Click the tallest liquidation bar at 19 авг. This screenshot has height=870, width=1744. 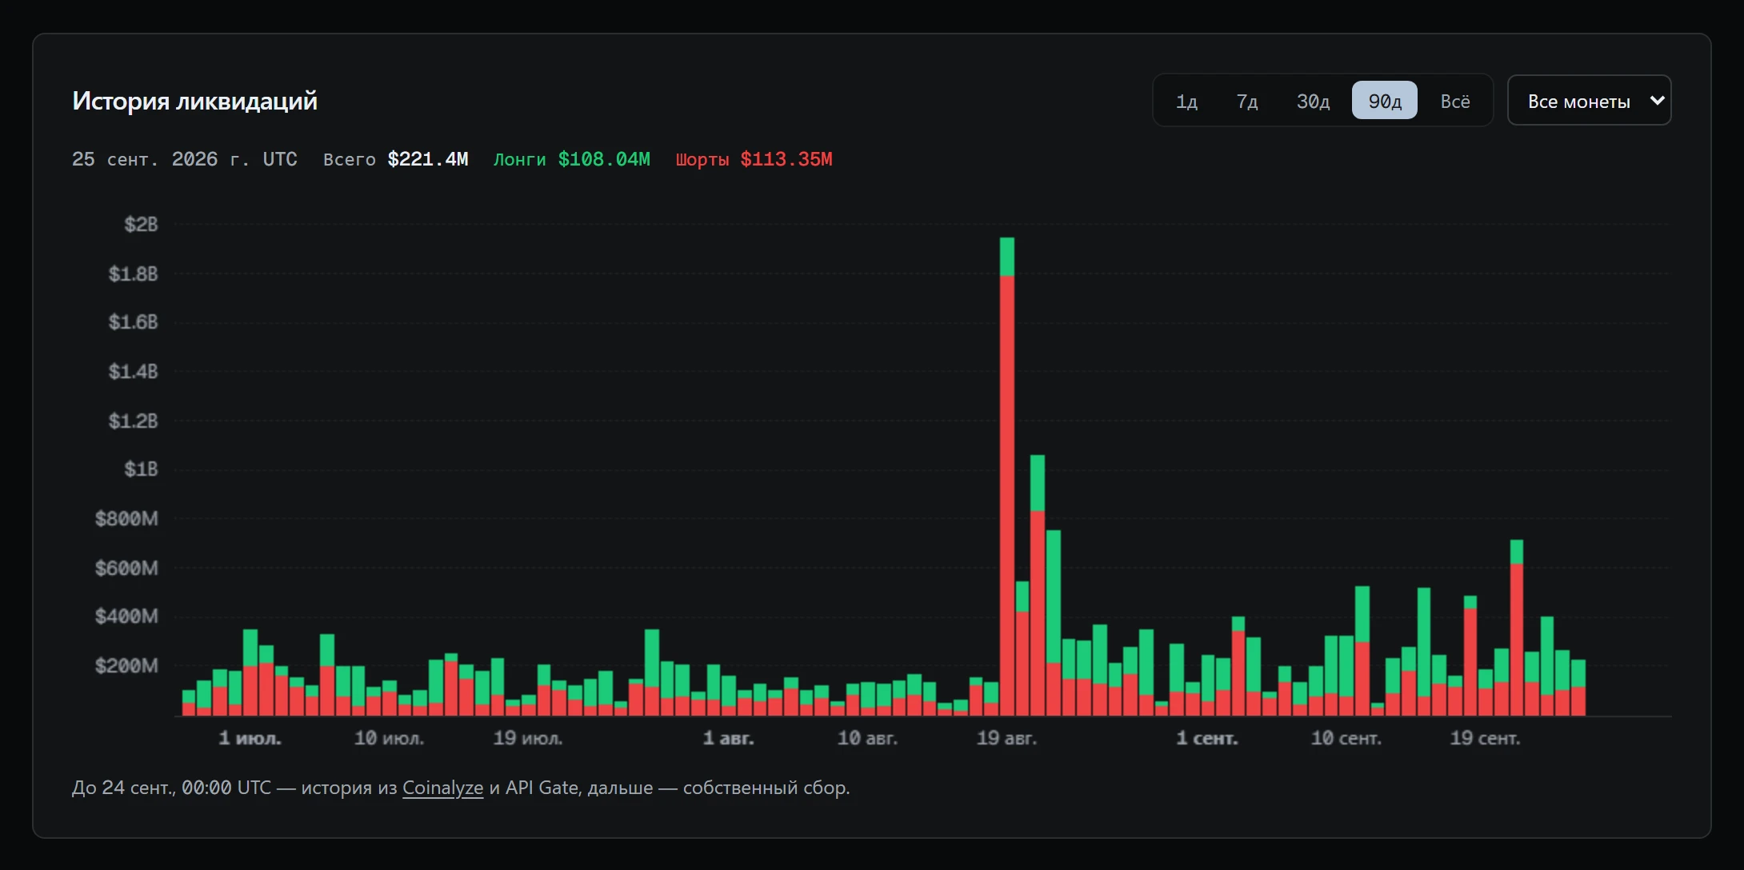pos(1007,476)
